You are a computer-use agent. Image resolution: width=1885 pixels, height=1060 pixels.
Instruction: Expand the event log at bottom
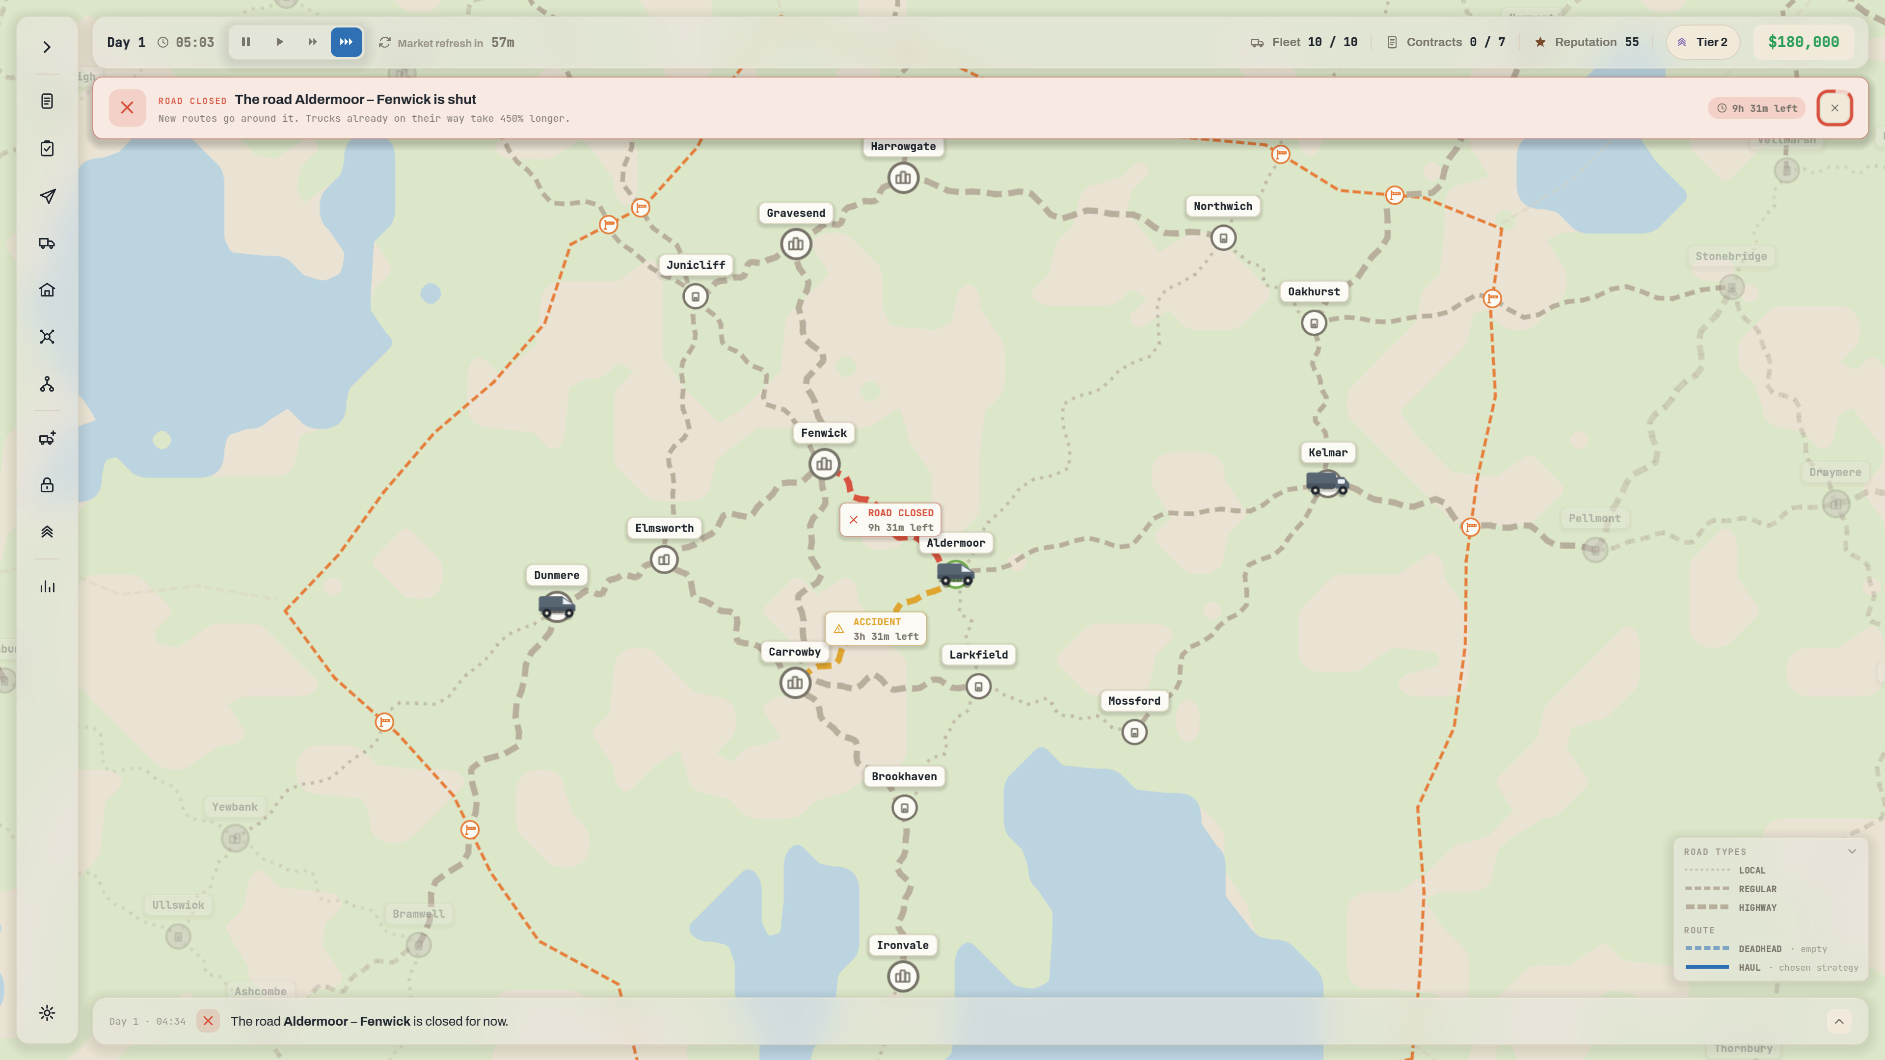coord(1839,1021)
